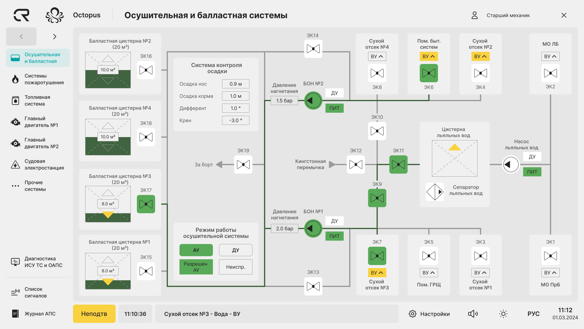Click green valve ЭК11 icon
The height and width of the screenshot is (329, 584).
tap(398, 164)
